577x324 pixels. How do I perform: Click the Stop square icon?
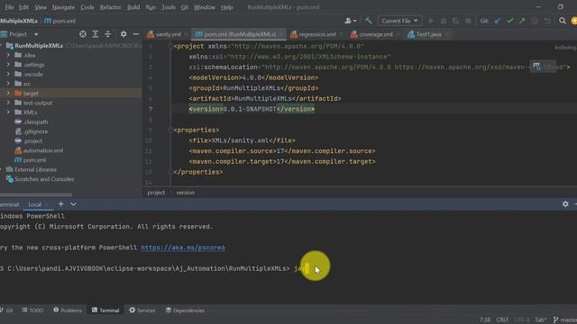(468, 21)
